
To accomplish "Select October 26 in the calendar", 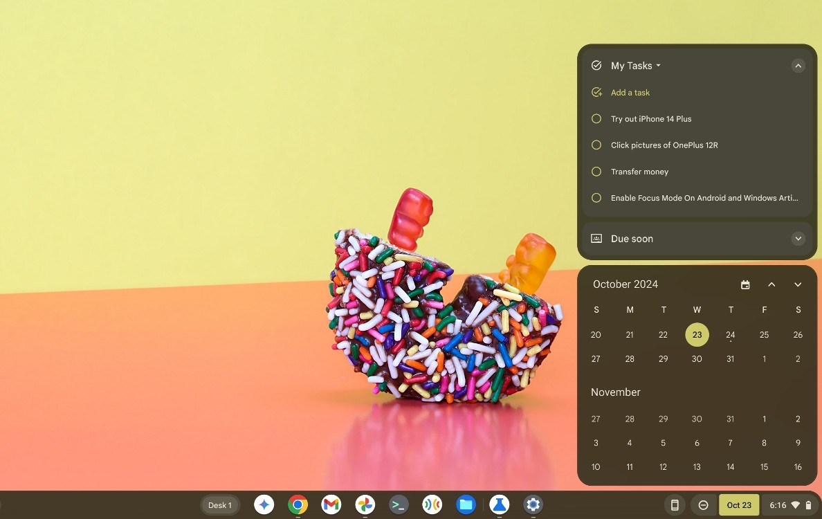I will tap(798, 334).
